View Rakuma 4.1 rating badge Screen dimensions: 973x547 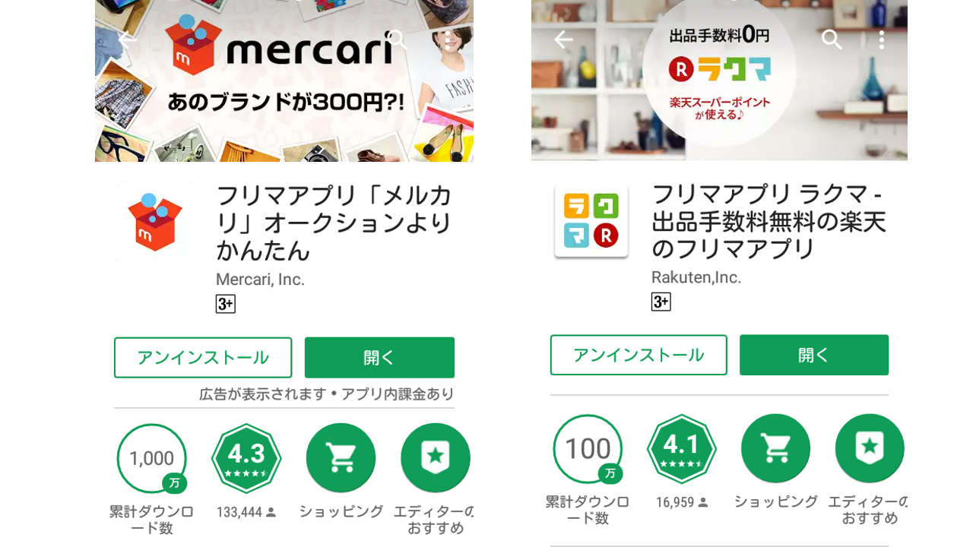click(682, 448)
